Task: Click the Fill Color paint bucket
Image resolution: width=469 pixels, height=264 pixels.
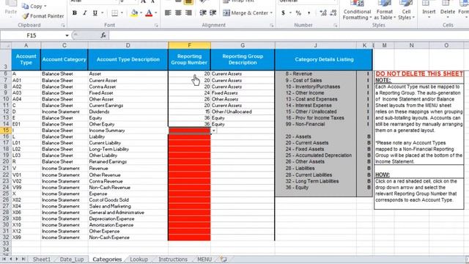Action: point(135,13)
